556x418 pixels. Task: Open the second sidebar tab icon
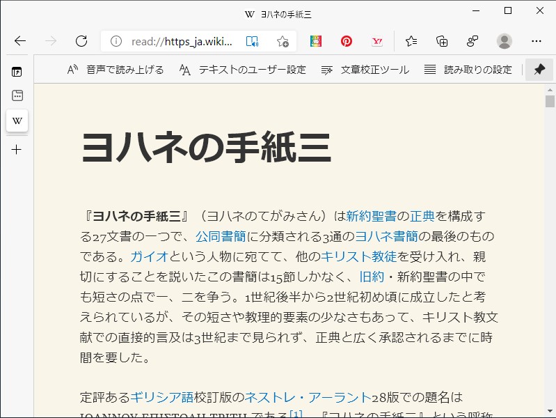tap(17, 95)
